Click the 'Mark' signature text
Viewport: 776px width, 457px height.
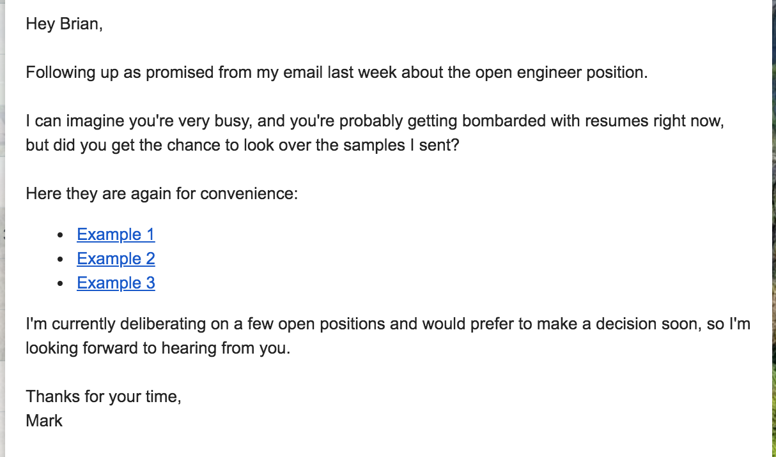click(x=44, y=420)
